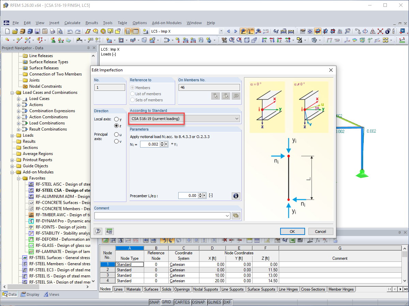Dismiss the dialog via Cancel
409x306 pixels.
click(320, 231)
